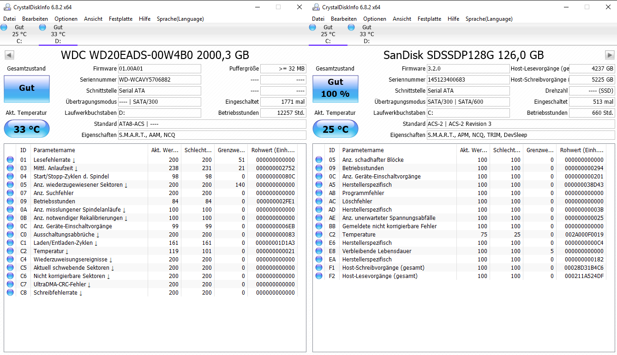Click raw value 000211A524DF

click(584, 276)
